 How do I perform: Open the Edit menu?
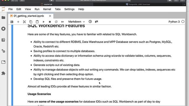[19, 9]
